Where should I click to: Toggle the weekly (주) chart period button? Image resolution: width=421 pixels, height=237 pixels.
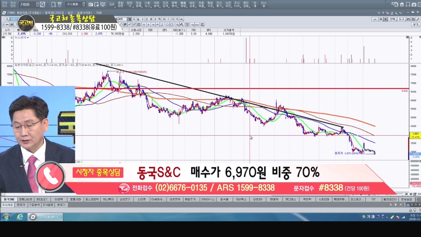pos(134,19)
